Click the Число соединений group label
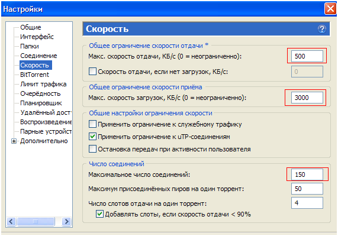 point(117,164)
